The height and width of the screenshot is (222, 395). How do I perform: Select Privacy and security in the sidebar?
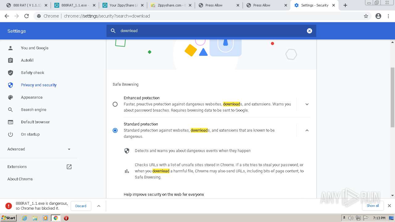click(x=39, y=85)
